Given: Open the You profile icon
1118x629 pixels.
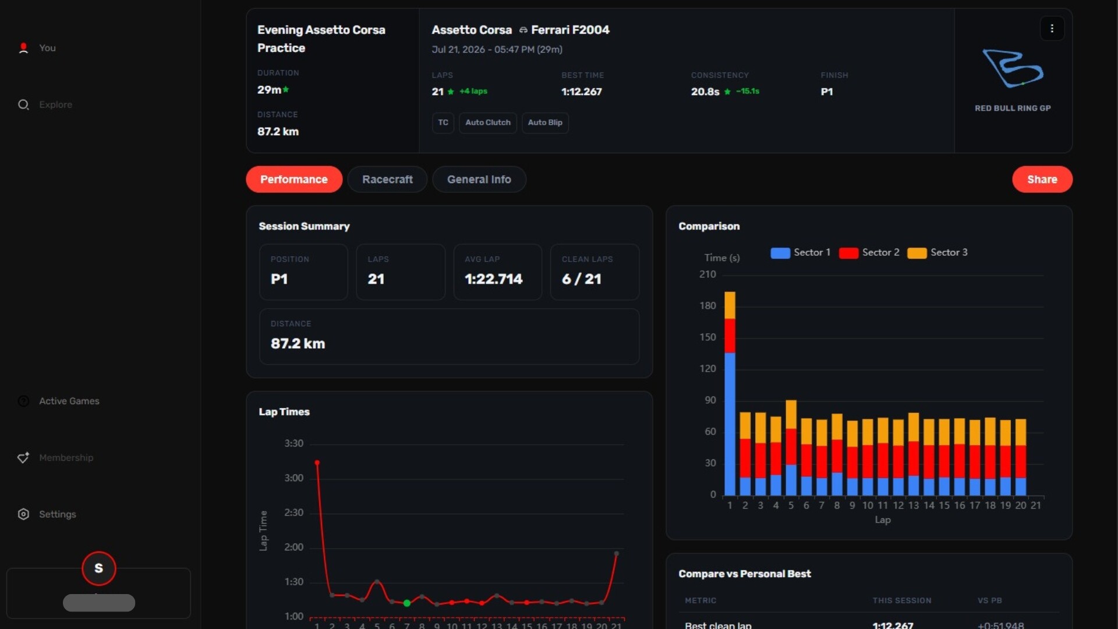Looking at the screenshot, I should coord(23,48).
